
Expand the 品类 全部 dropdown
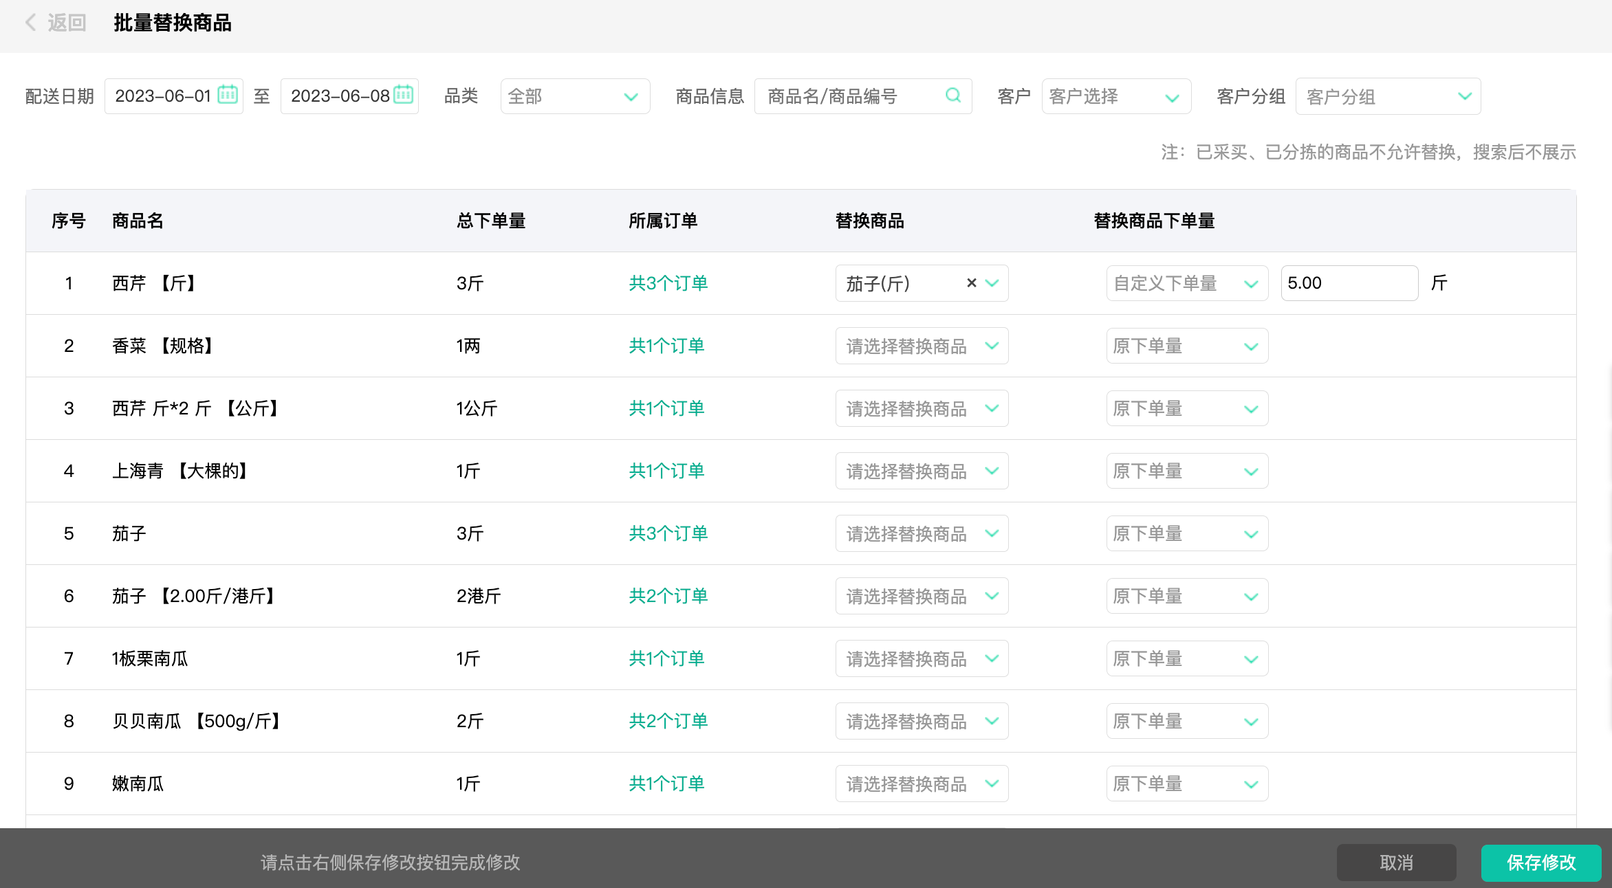[575, 96]
